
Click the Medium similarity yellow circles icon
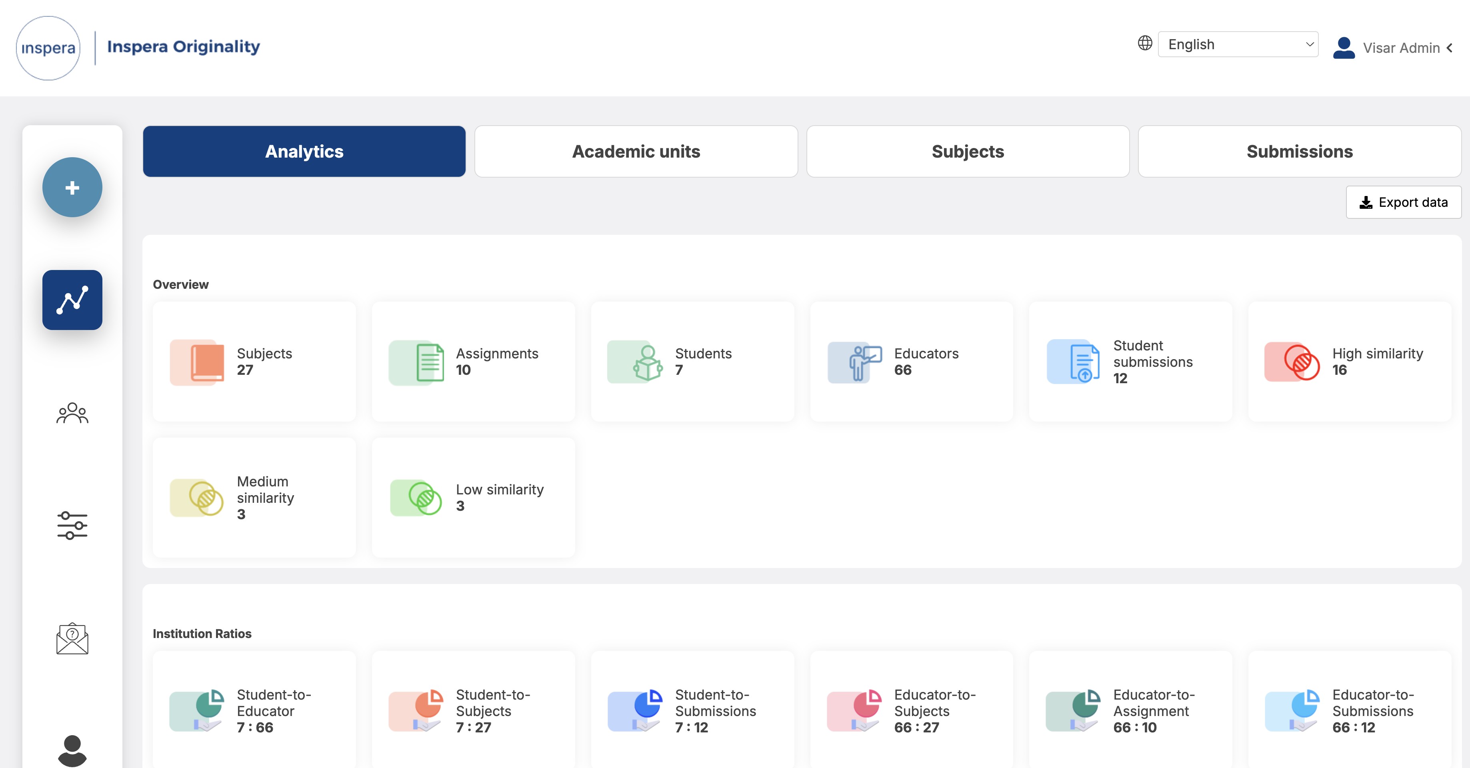pos(197,498)
